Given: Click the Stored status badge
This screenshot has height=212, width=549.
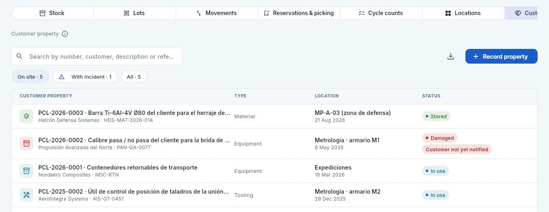Looking at the screenshot, I should [x=436, y=116].
